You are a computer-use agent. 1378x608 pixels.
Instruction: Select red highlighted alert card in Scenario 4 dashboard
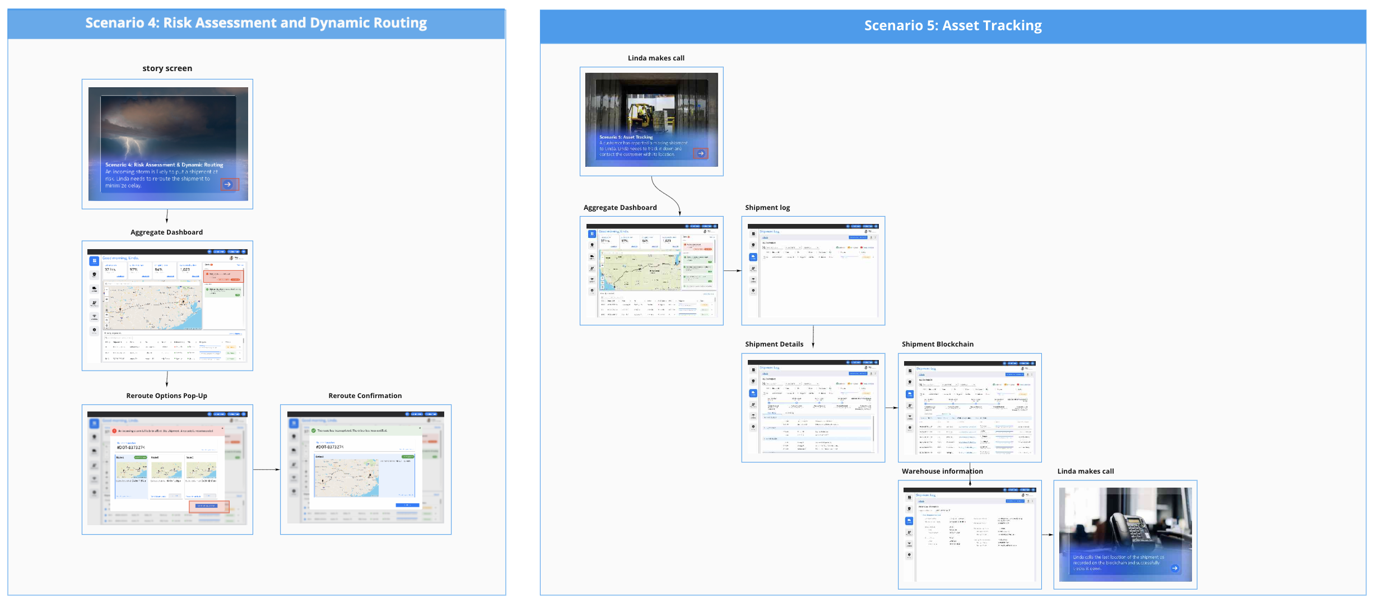point(224,276)
